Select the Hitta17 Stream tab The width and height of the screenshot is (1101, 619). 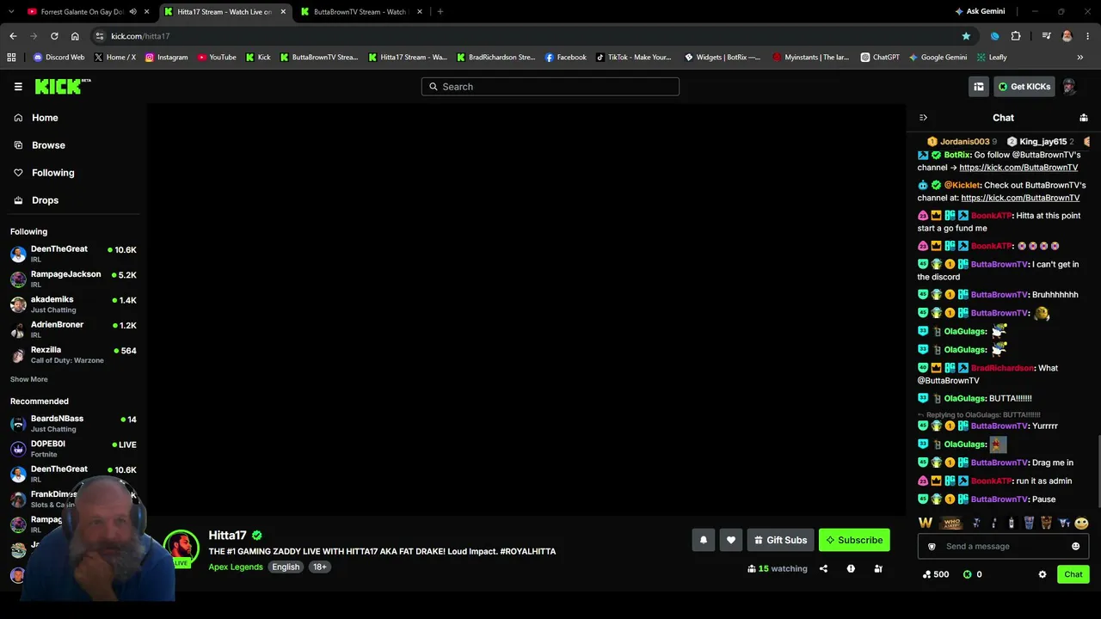tap(224, 12)
